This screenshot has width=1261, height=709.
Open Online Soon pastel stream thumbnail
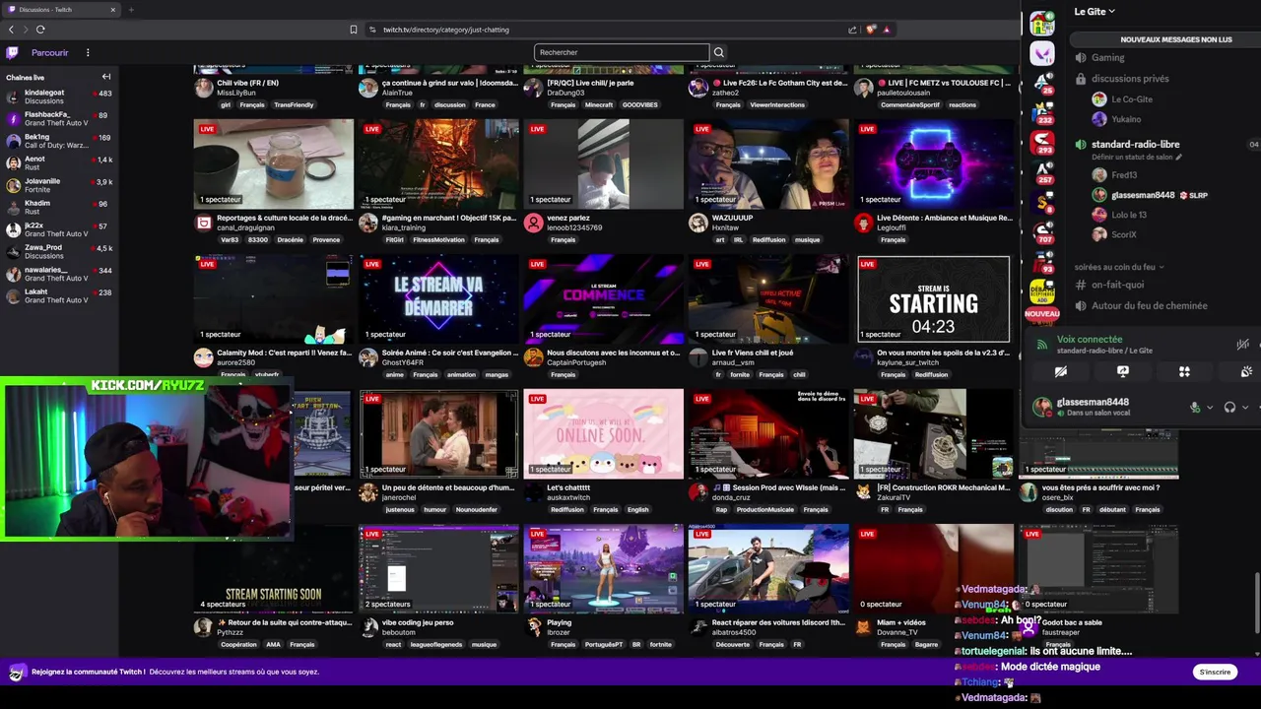click(604, 433)
